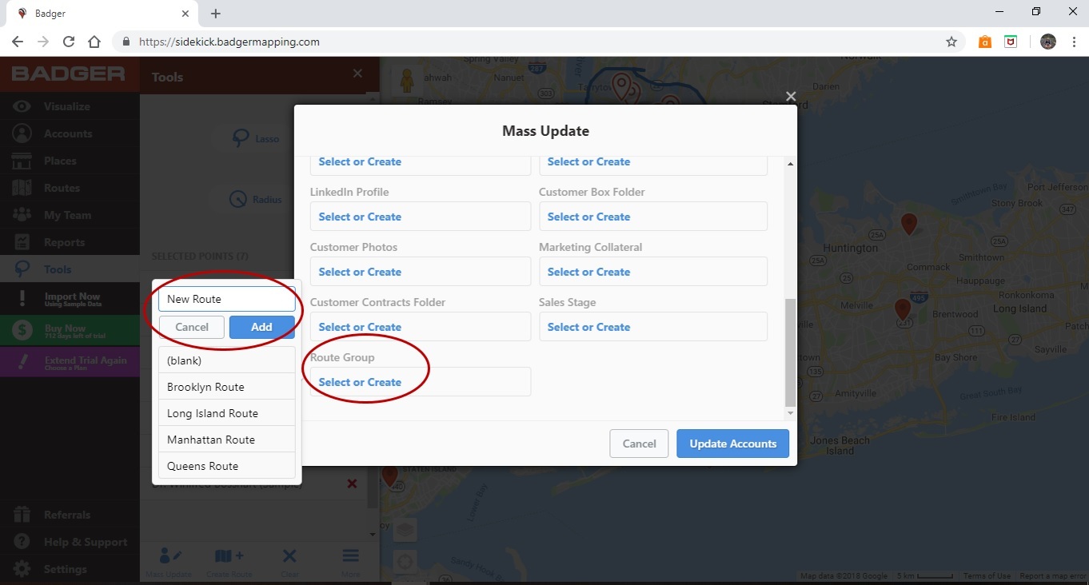Image resolution: width=1089 pixels, height=585 pixels.
Task: Open Sales Stage Select or Create
Action: pyautogui.click(x=653, y=327)
